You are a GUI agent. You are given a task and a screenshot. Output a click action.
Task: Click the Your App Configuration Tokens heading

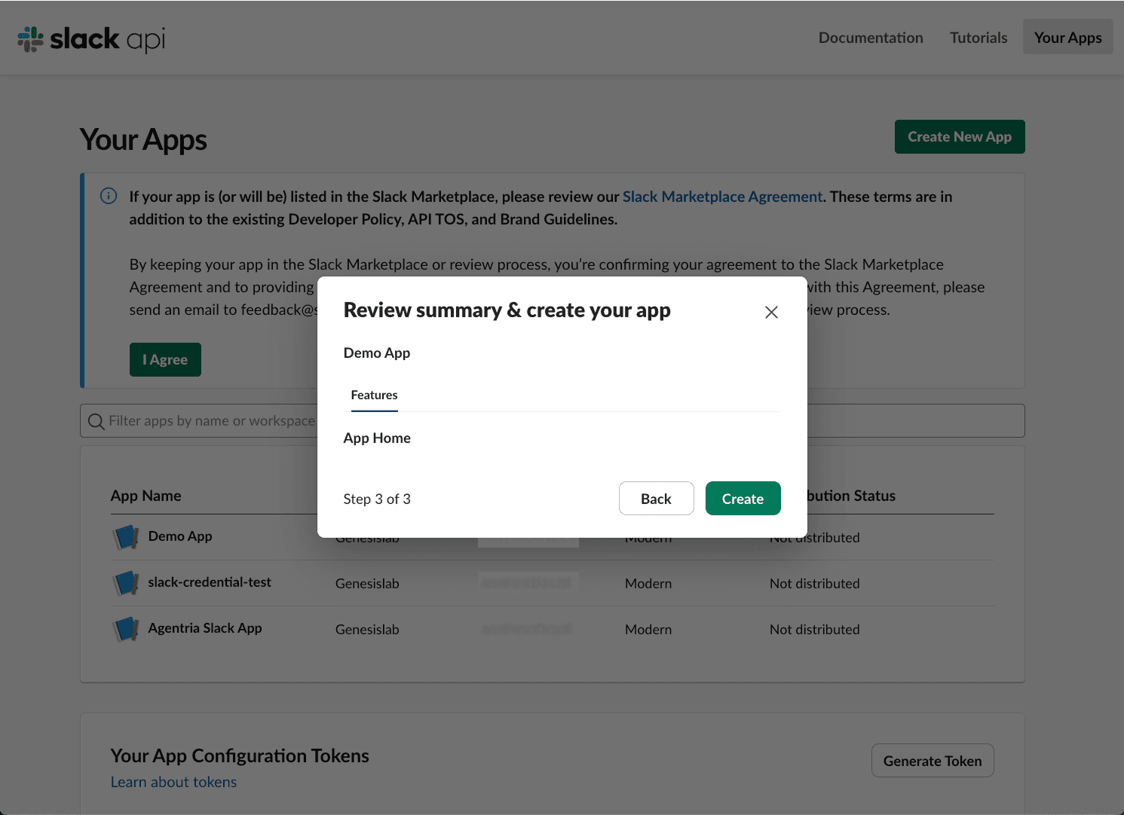tap(240, 755)
